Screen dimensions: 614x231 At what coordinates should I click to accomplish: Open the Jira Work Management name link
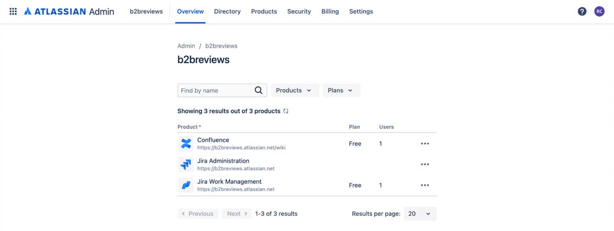point(230,182)
